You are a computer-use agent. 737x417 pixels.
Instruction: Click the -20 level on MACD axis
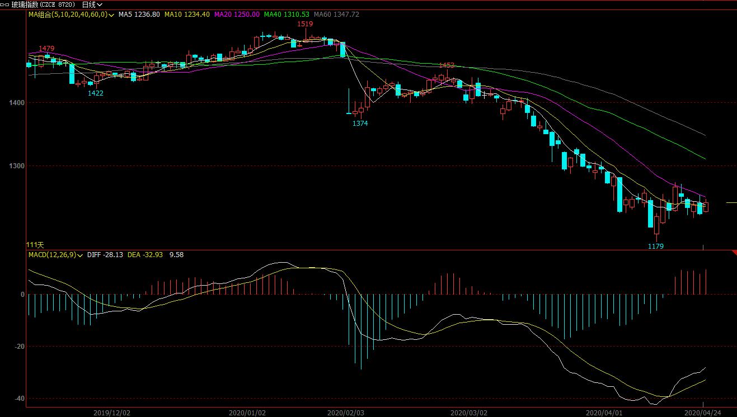pos(20,347)
